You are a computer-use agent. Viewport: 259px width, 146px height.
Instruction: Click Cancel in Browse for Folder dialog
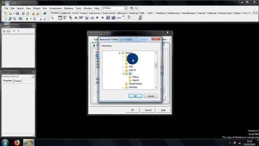[x=151, y=96]
